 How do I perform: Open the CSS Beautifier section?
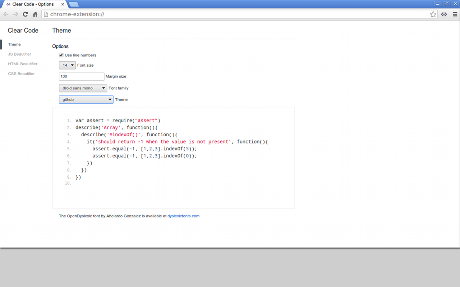coord(22,74)
